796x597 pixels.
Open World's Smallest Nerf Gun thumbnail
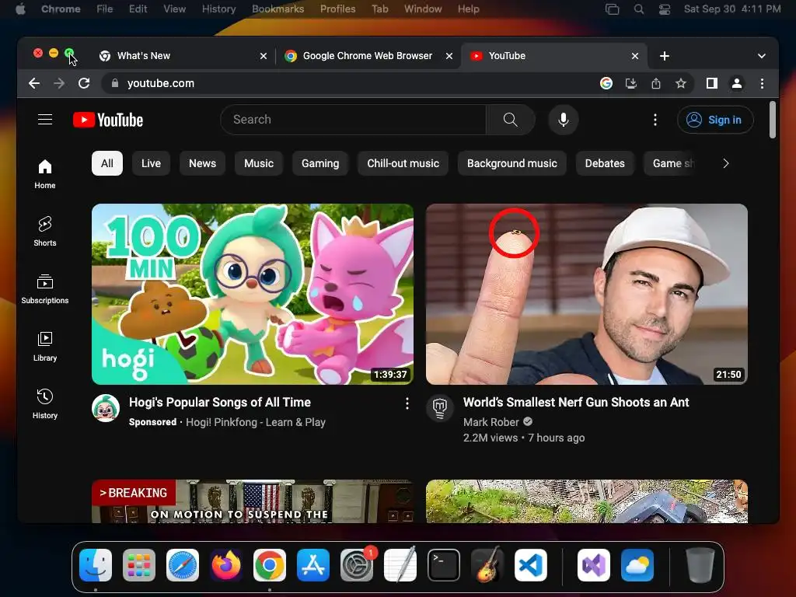[586, 294]
